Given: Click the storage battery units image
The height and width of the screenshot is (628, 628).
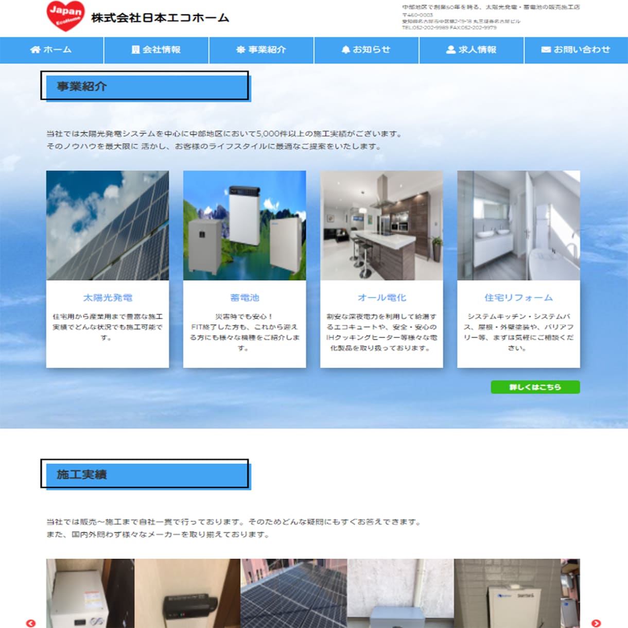Looking at the screenshot, I should pyautogui.click(x=245, y=225).
